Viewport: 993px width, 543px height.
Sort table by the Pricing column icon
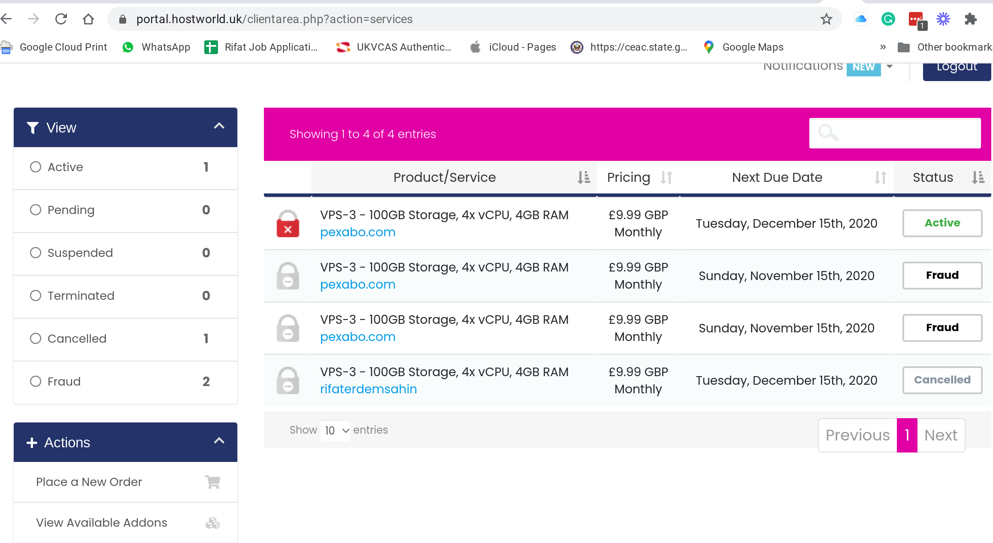point(666,177)
